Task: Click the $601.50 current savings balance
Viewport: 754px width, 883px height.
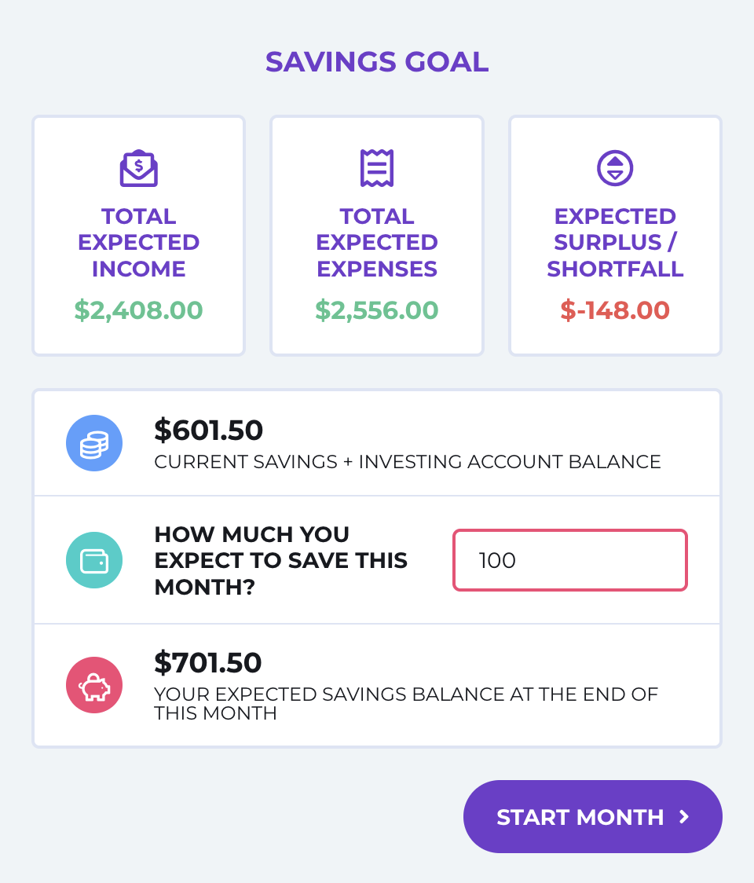Action: coord(208,431)
